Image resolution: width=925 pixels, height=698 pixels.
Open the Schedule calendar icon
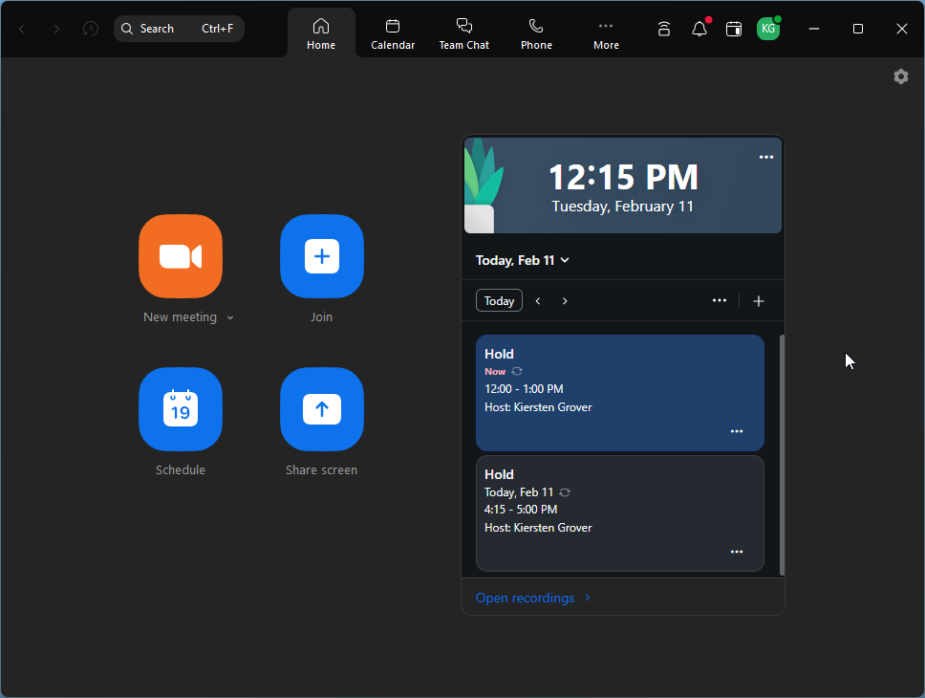tap(181, 409)
